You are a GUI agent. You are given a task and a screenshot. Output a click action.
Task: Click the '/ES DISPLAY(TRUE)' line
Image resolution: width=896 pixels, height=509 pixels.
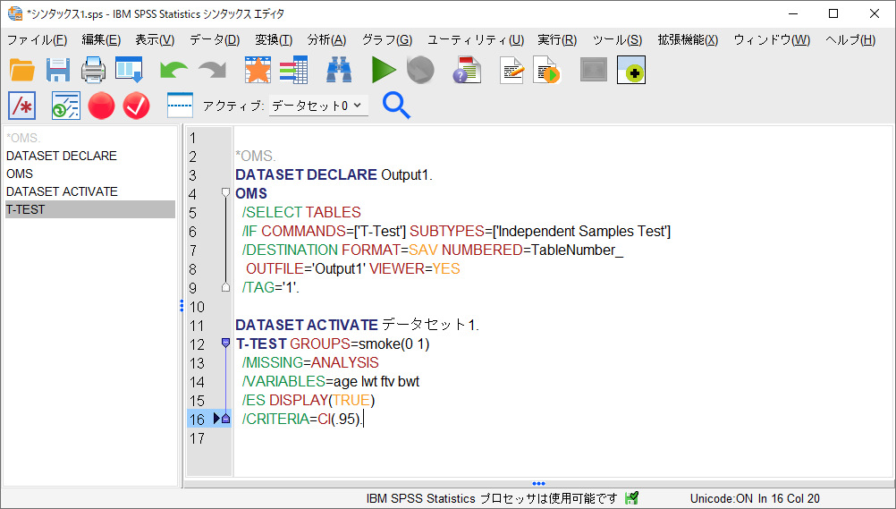point(309,401)
